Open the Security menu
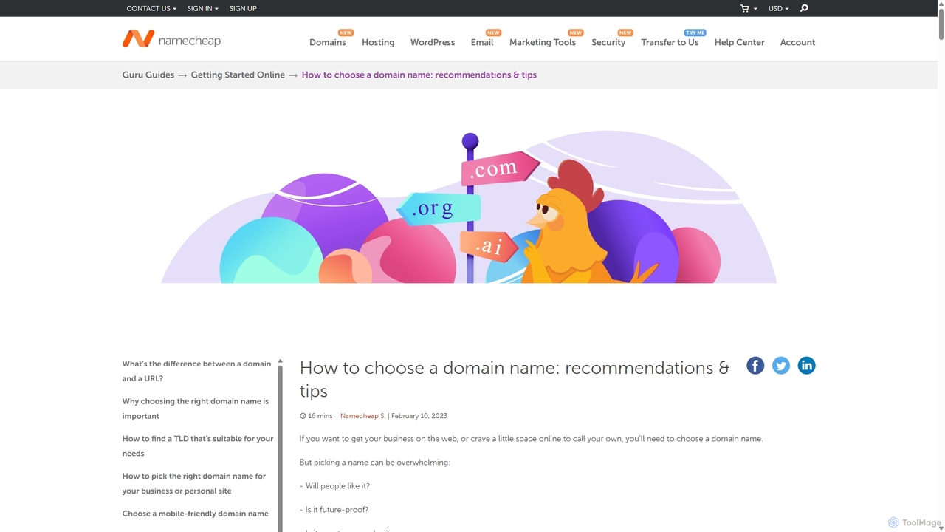The height and width of the screenshot is (532, 945). pos(608,42)
